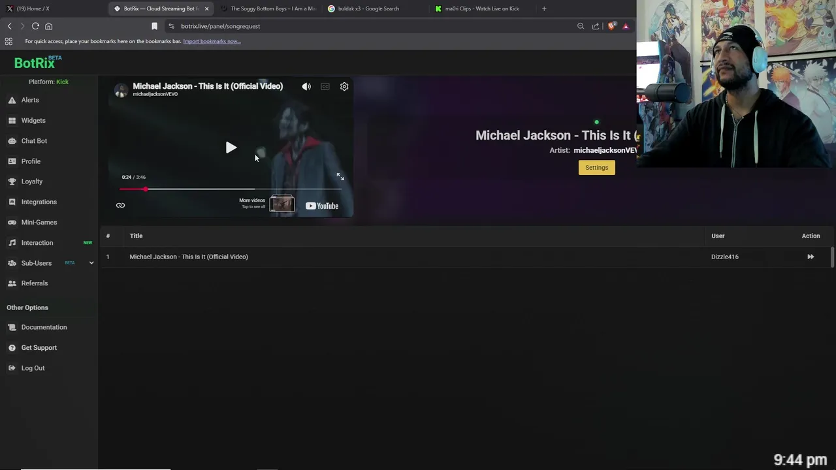Screen dimensions: 836x470
Task: Select the song row title text
Action: click(189, 257)
